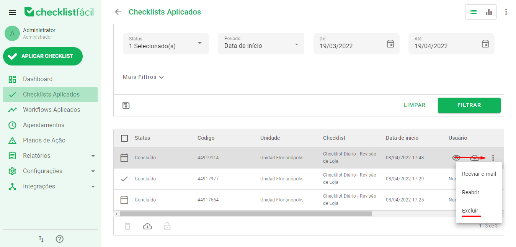Open the cloud download icon next to the trash

(x=147, y=226)
